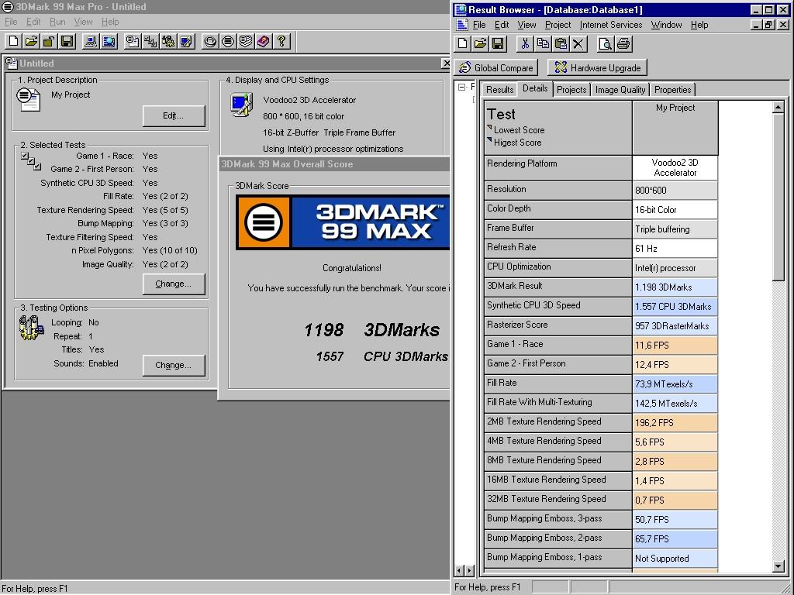Screen dimensions: 794x595
Task: Click the ring-shaped icon in 3DMark toolbar
Action: pyautogui.click(x=210, y=41)
